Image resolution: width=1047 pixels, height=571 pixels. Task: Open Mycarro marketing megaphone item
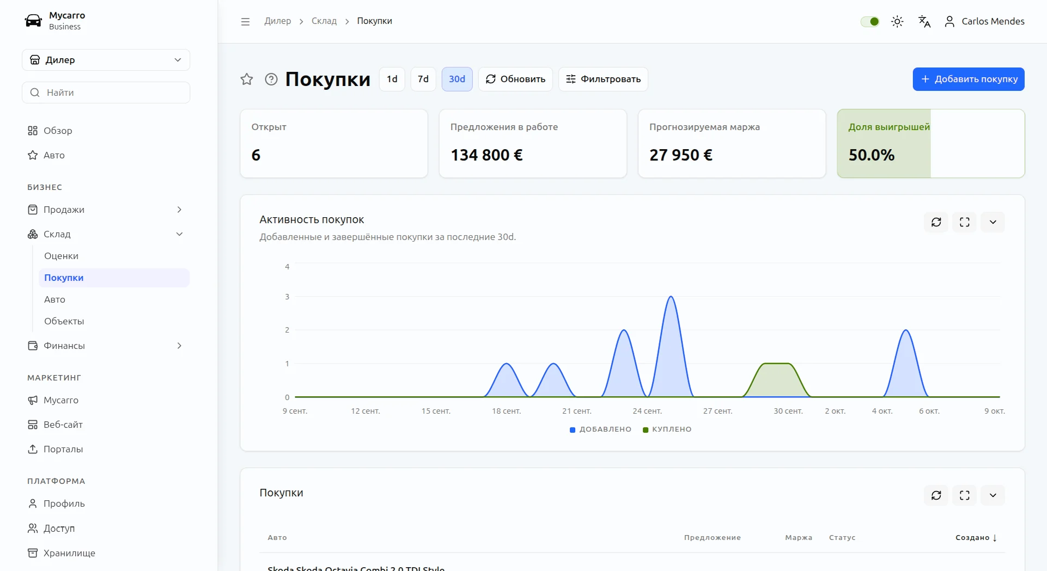point(106,400)
